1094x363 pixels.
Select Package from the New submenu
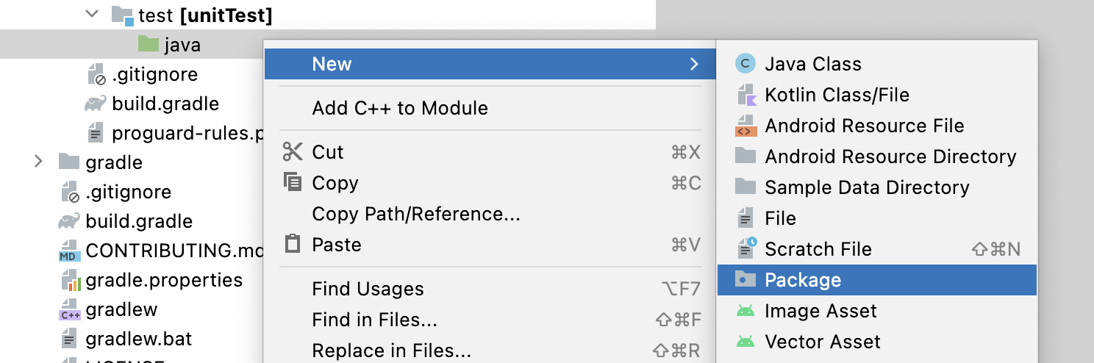click(803, 280)
